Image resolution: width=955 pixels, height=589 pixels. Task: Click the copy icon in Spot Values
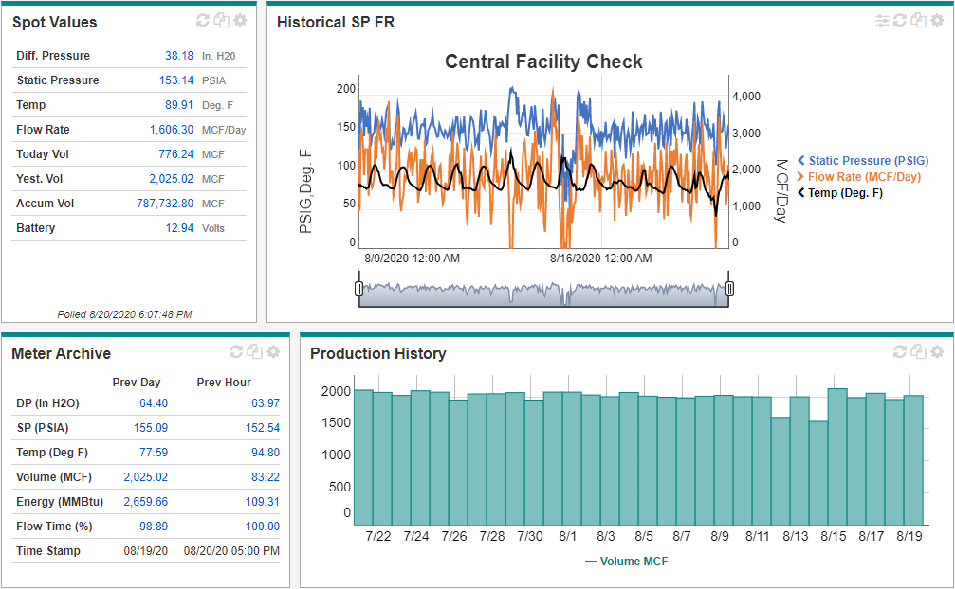(221, 21)
